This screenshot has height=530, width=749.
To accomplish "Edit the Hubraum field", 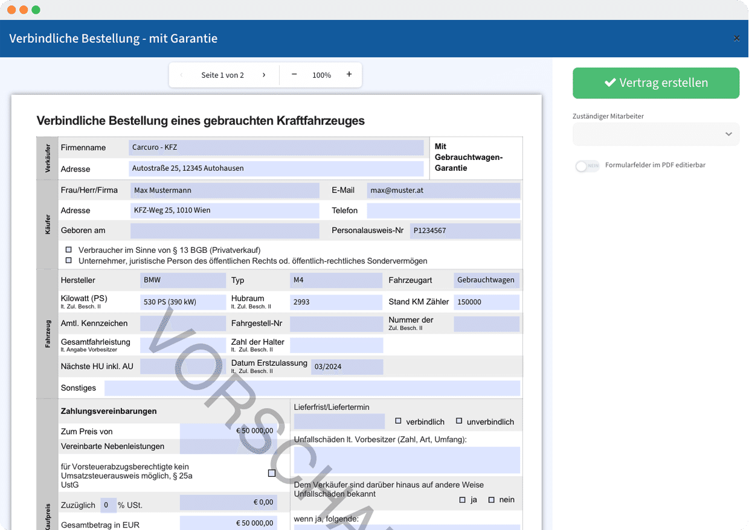I will [x=336, y=302].
